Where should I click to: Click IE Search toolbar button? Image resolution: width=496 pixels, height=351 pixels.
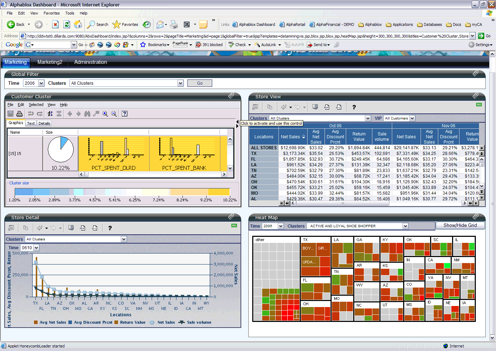pyautogui.click(x=98, y=24)
